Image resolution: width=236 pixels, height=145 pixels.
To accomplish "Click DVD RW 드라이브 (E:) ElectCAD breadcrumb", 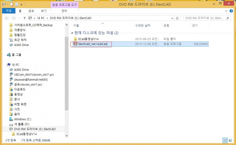I will (x=70, y=18).
